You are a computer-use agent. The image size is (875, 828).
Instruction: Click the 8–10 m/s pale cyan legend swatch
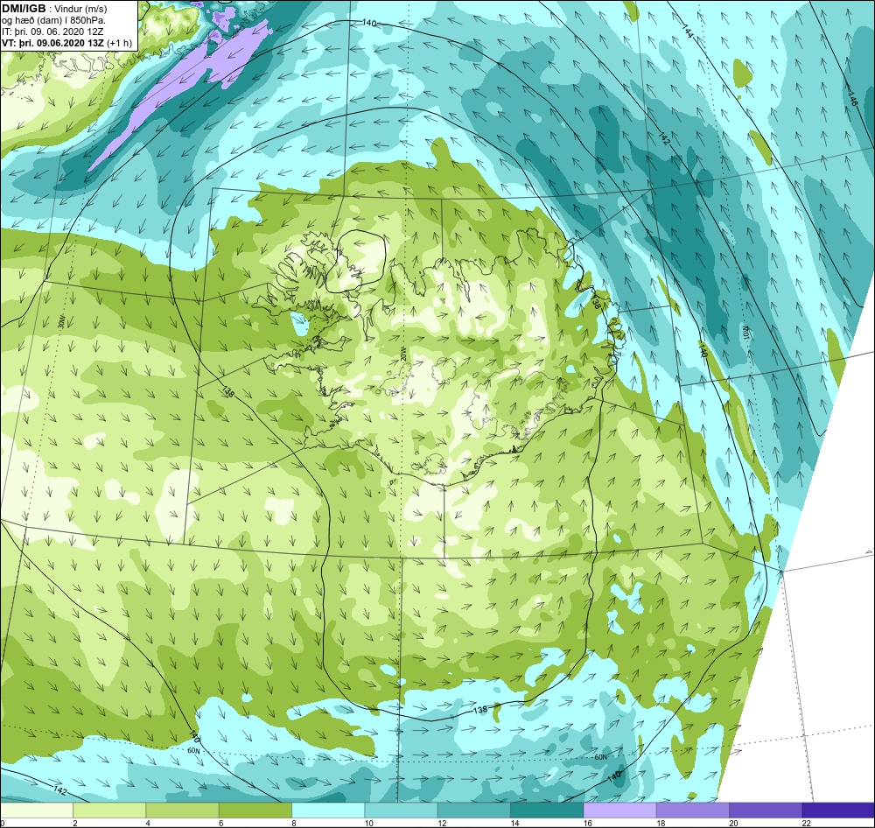tap(328, 810)
